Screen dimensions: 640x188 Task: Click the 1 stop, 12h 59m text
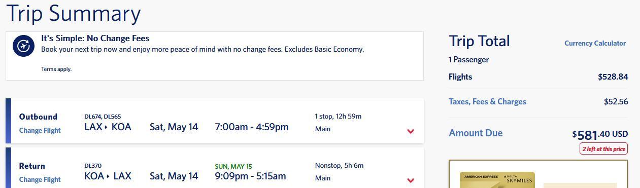(338, 116)
